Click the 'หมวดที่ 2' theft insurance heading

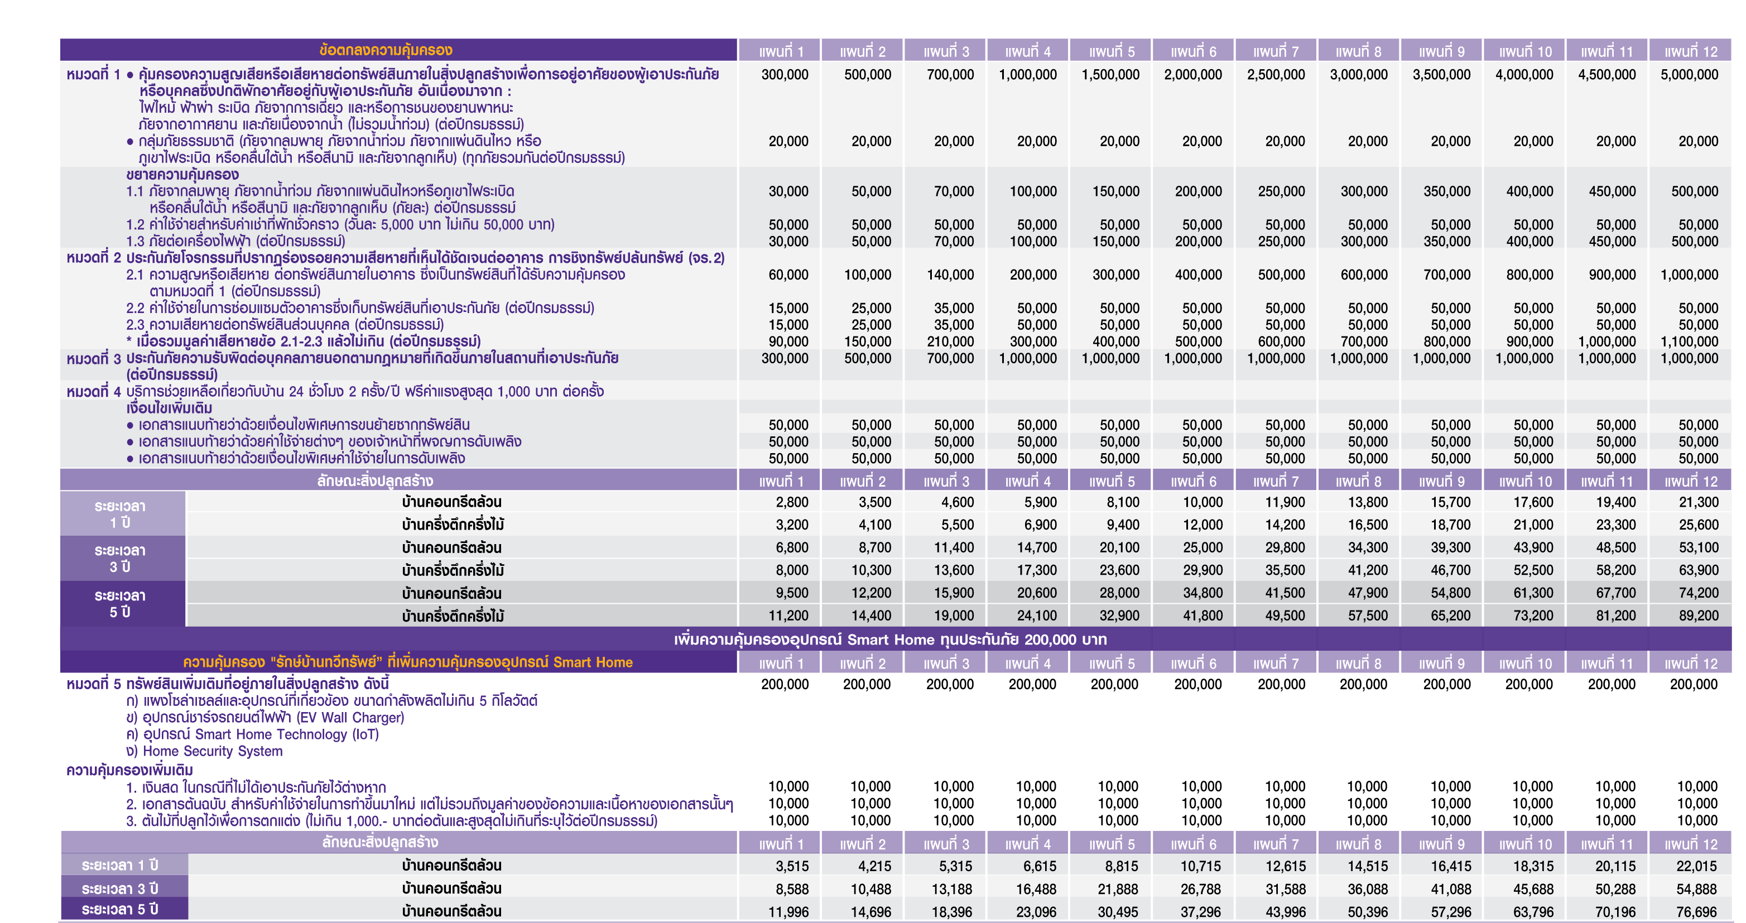[395, 258]
